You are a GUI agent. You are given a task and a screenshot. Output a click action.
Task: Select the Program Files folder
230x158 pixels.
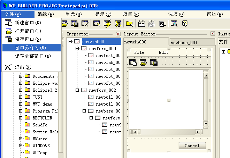tap(45, 111)
